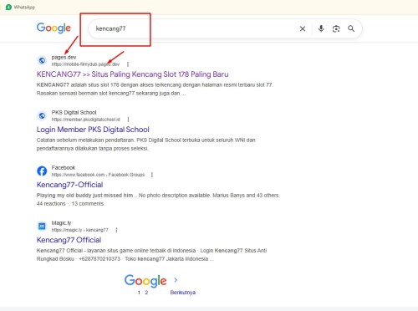Click the mobile-filmydub.pages.dev URL

(x=85, y=64)
